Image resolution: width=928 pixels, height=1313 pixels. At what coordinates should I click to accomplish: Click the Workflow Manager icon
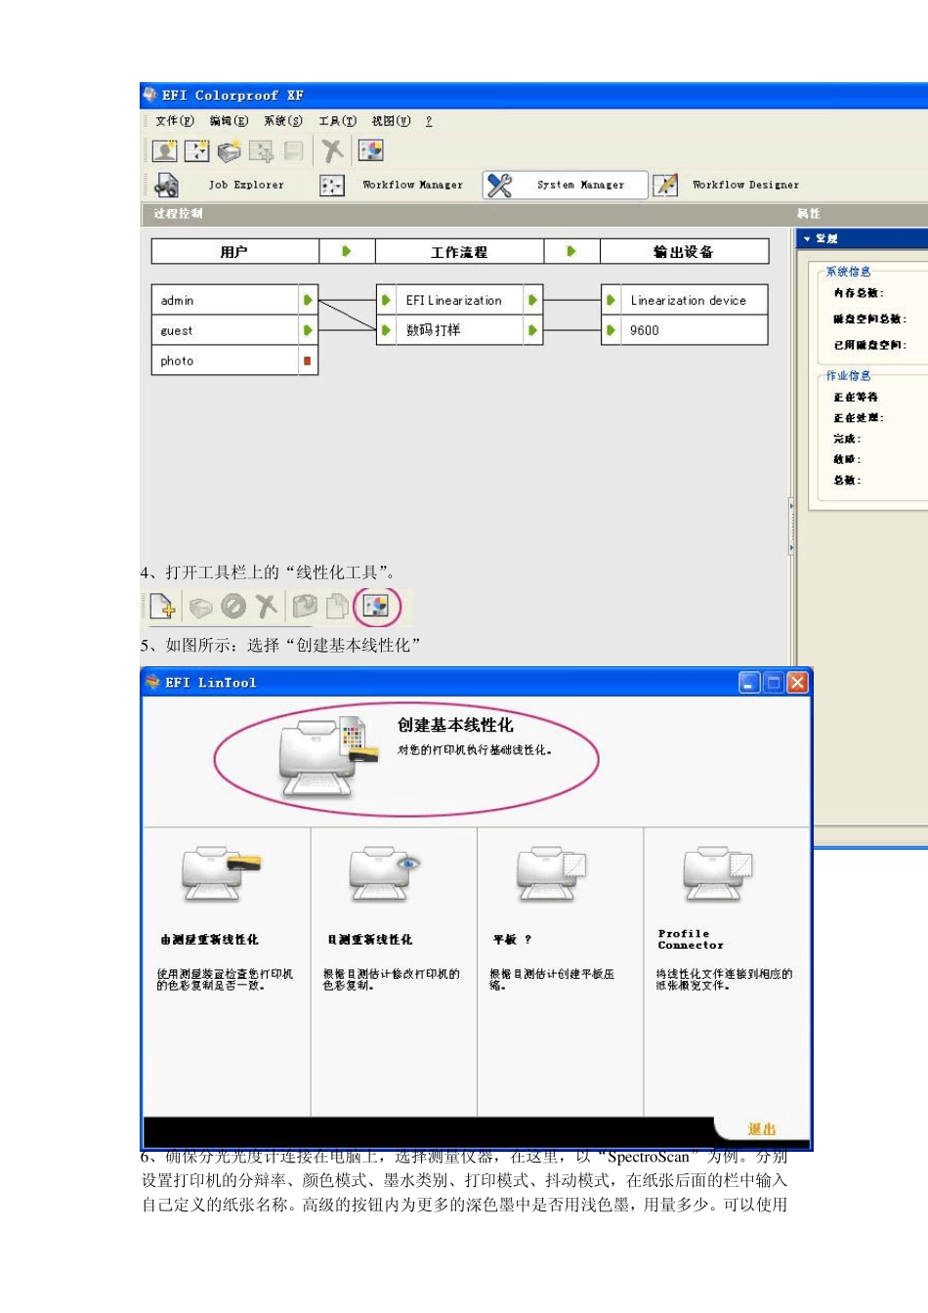(x=332, y=185)
